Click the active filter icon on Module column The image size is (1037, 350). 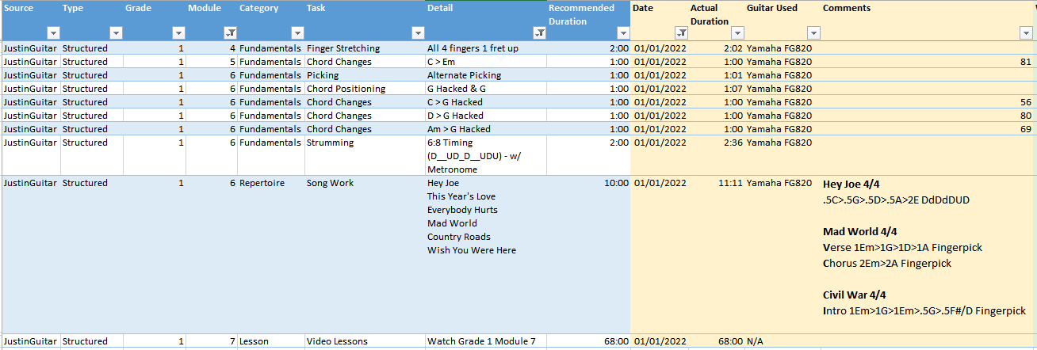coord(230,33)
